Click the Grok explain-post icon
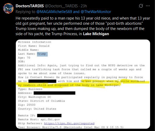This screenshot has height=131, width=155. point(141,6)
